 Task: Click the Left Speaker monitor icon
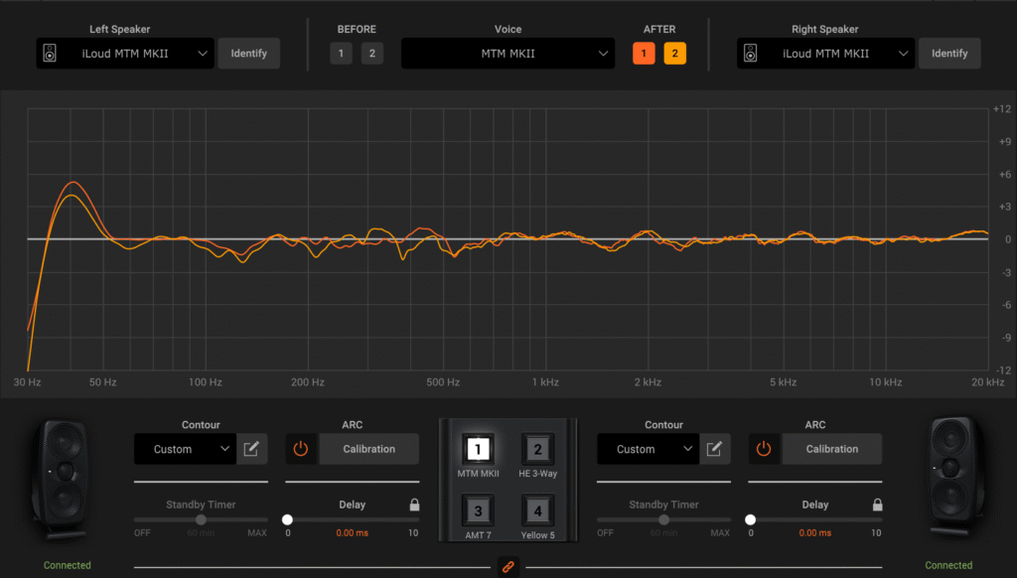(50, 54)
